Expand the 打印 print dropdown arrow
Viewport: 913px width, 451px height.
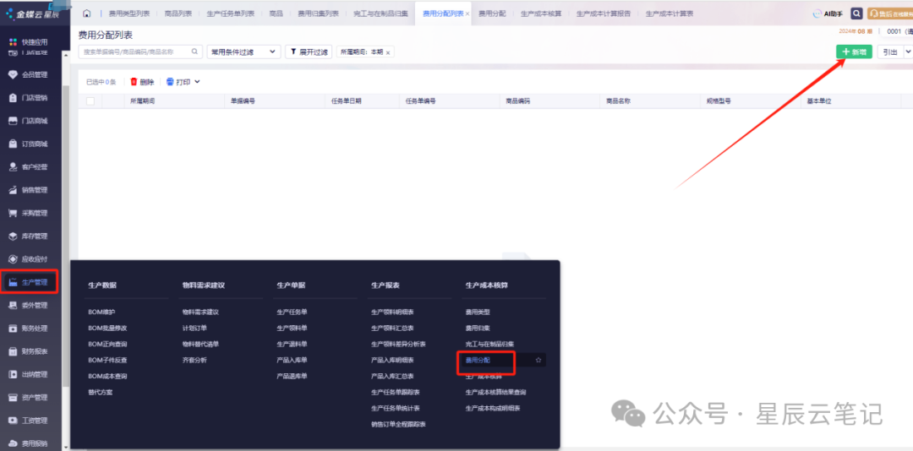pyautogui.click(x=197, y=82)
